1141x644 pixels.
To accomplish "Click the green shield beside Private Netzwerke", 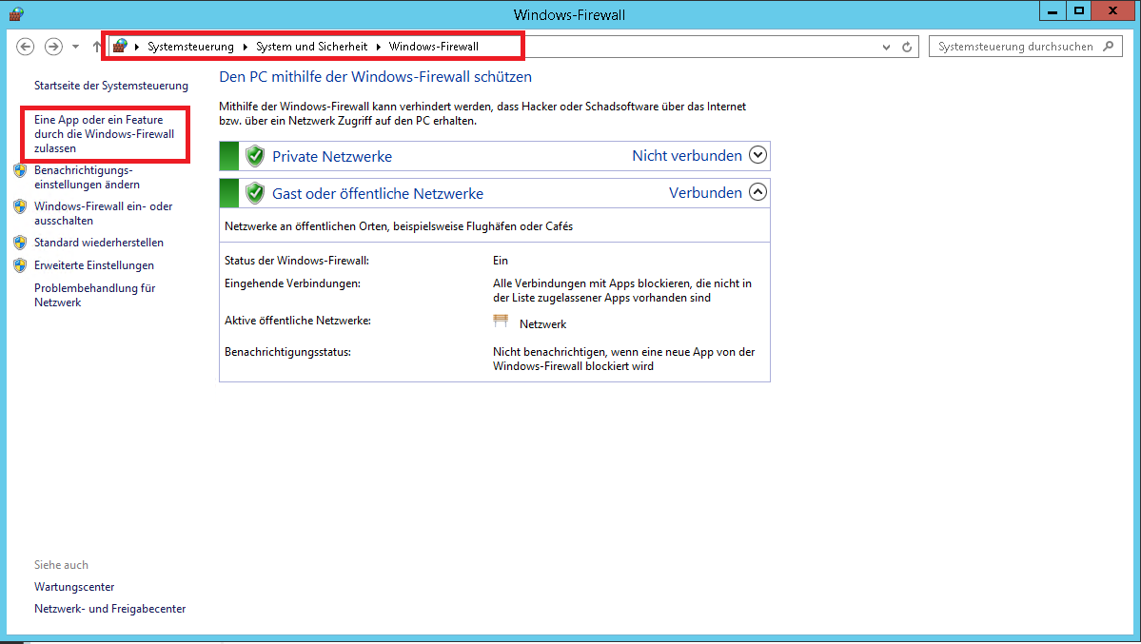I will point(255,156).
